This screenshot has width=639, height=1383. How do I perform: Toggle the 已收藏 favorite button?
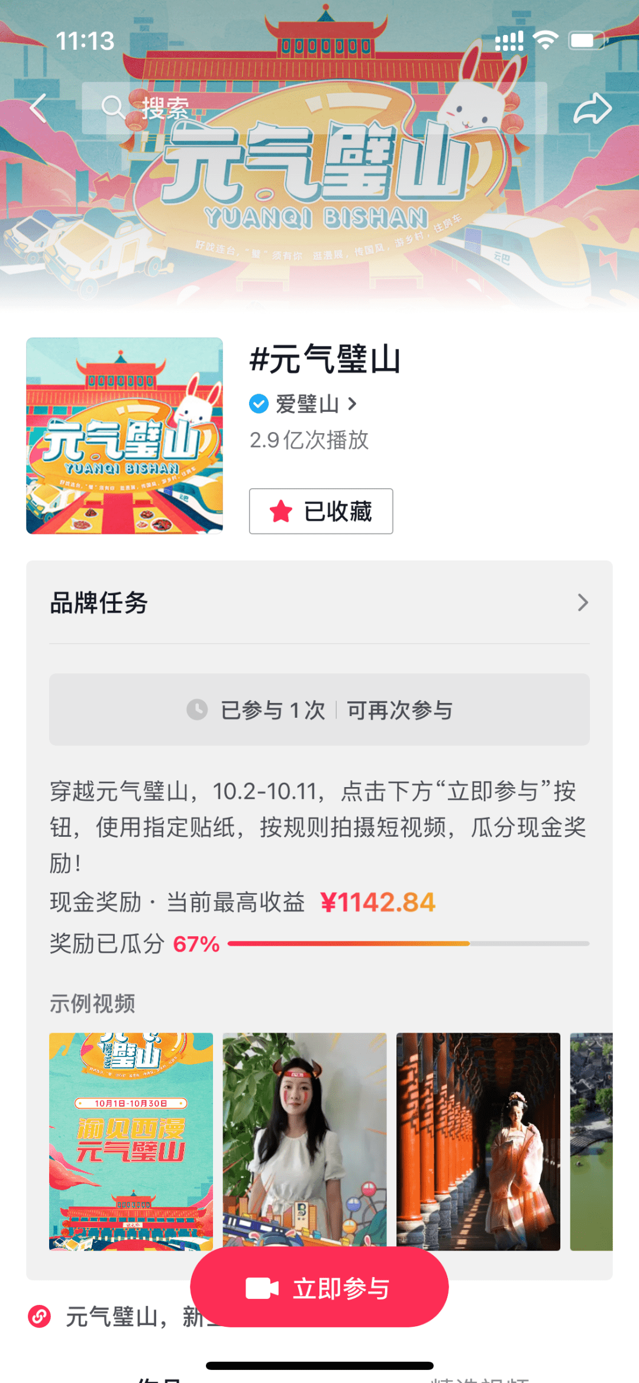(x=321, y=511)
